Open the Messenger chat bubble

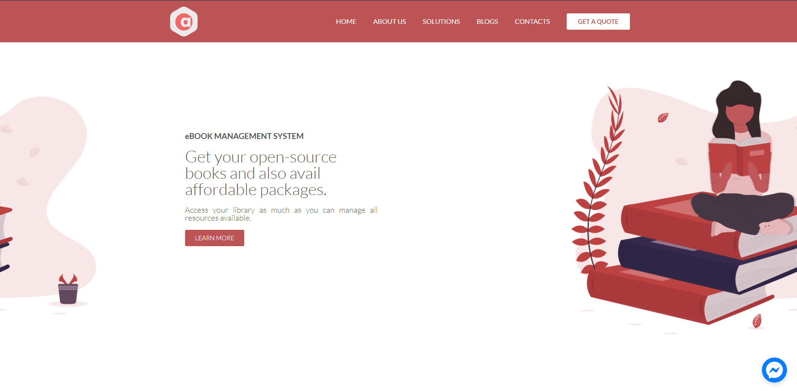[x=774, y=370]
